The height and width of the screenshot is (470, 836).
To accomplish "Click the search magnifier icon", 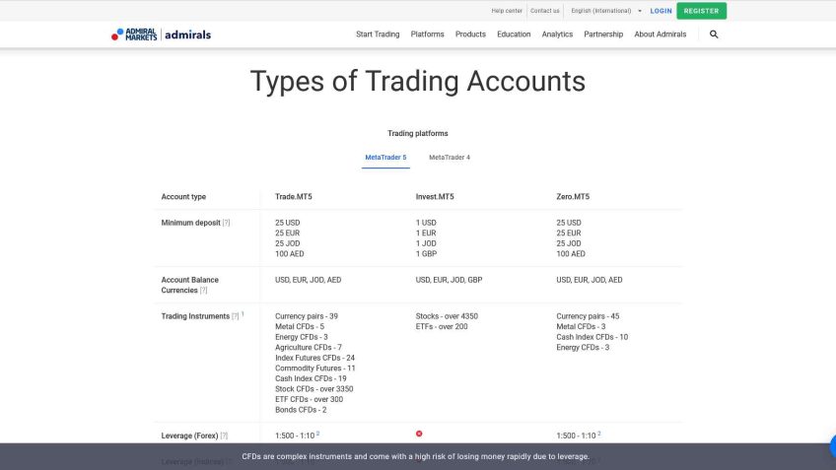I will tap(714, 34).
